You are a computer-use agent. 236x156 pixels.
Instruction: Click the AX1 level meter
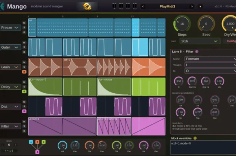pos(128,6)
